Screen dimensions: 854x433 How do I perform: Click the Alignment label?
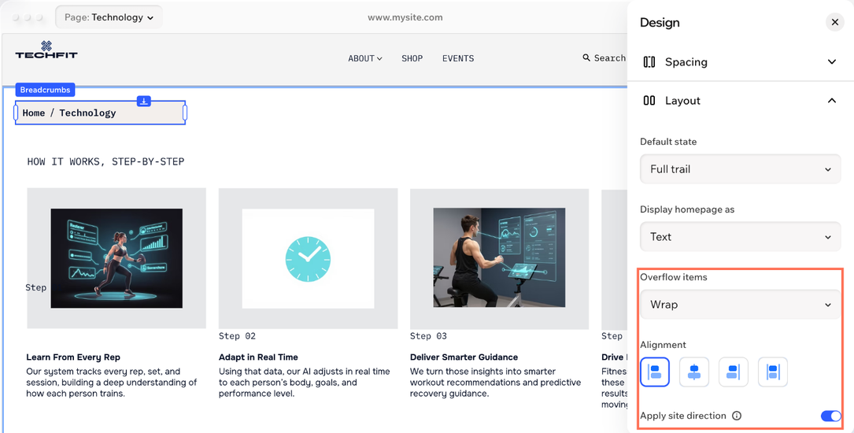(x=663, y=345)
